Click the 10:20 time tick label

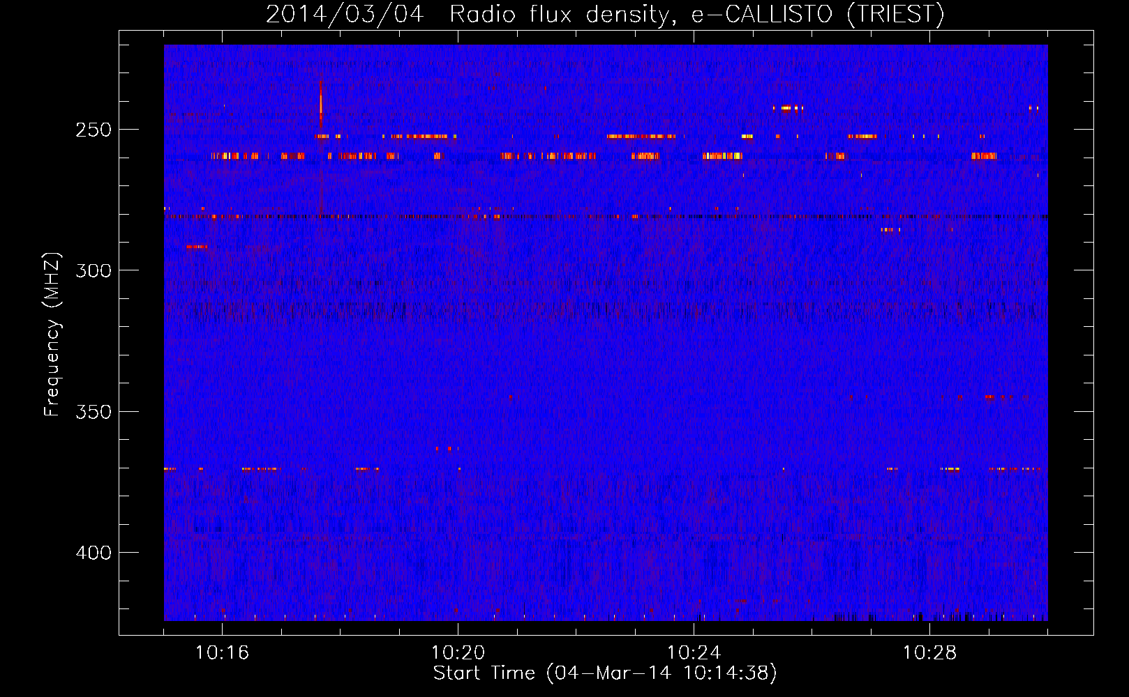coord(458,653)
